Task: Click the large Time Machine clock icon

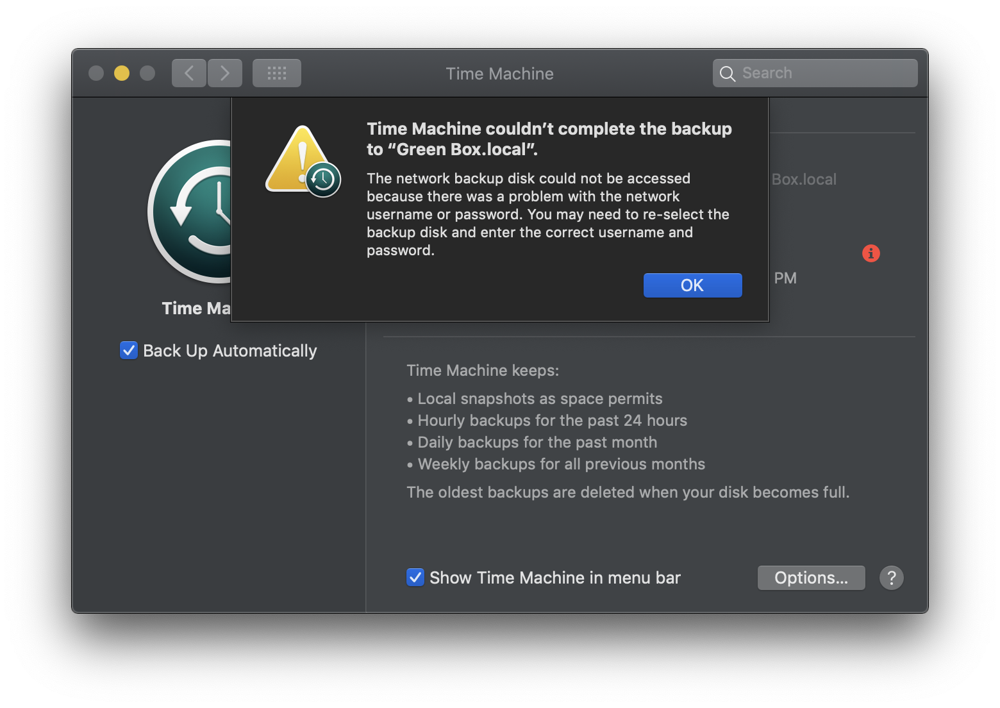Action: coord(190,212)
